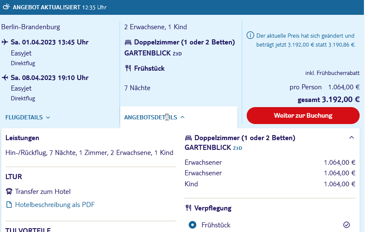Image resolution: width=366 pixels, height=232 pixels.
Task: Click the gesamt 3.192,00 € total price
Action: click(x=328, y=99)
